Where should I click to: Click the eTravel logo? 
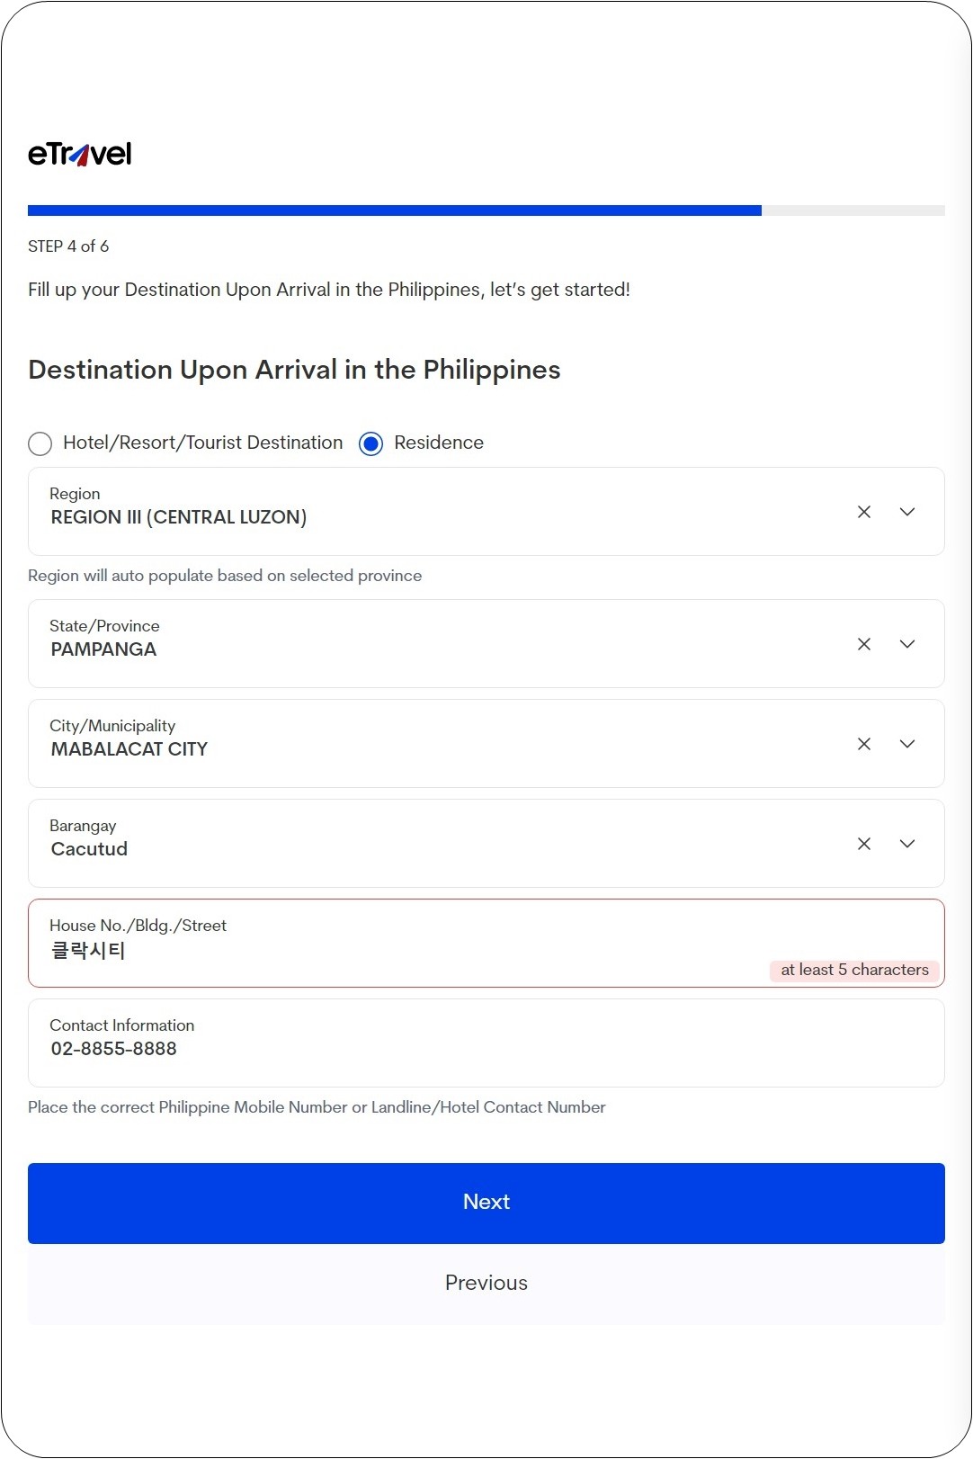coord(80,154)
